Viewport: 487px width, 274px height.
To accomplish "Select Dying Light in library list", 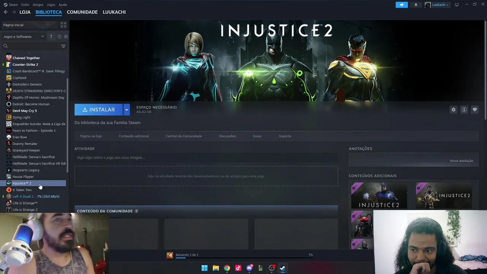I will [21, 117].
